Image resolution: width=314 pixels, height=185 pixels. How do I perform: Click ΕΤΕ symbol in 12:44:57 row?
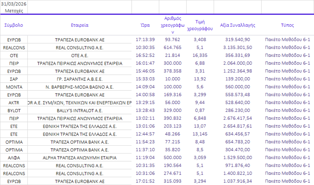[14, 134]
